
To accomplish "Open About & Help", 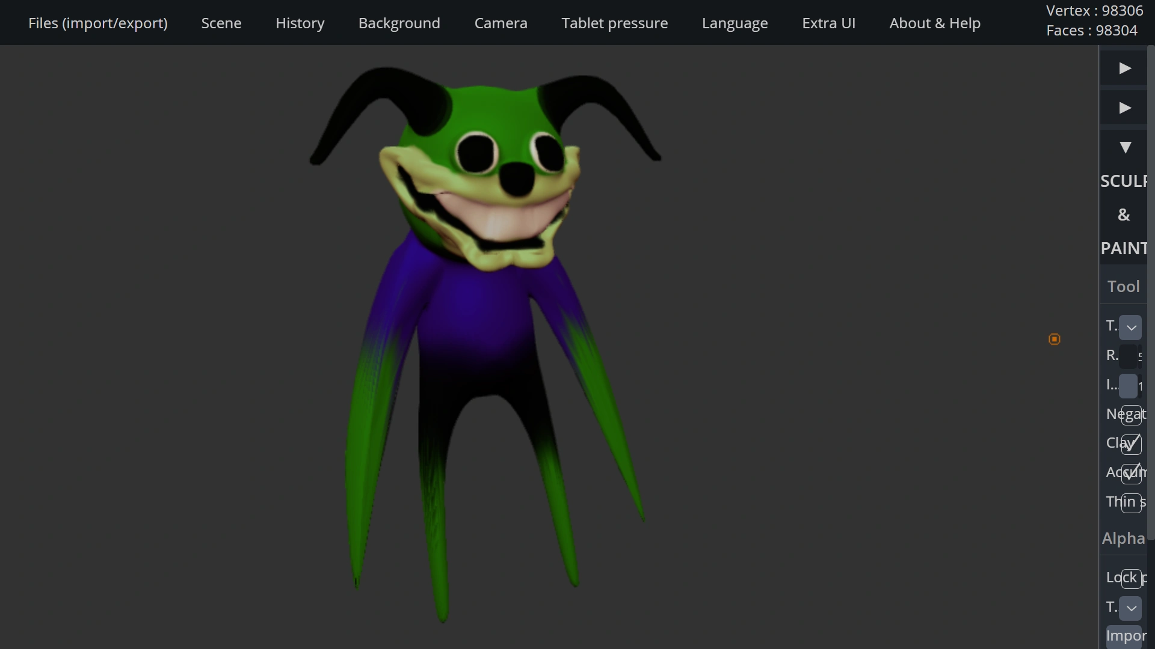I will (935, 23).
